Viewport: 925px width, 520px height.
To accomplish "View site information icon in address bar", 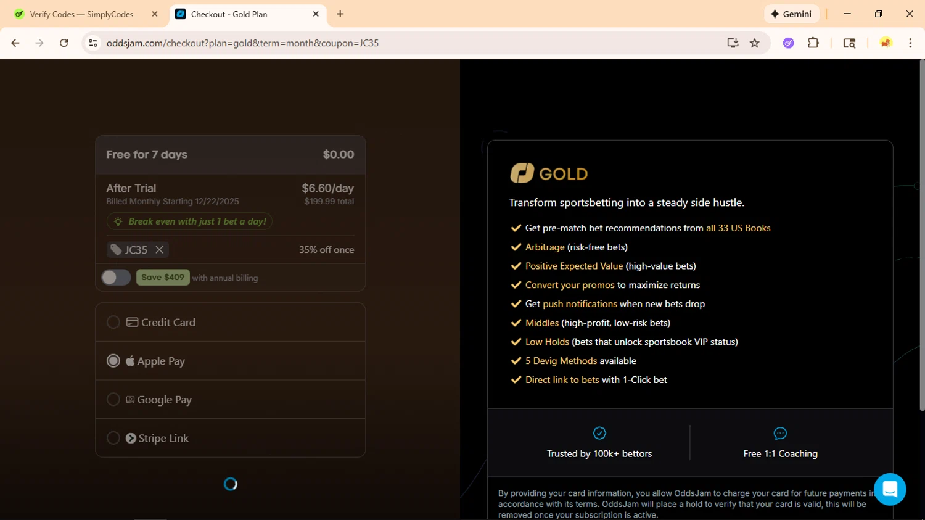I will click(93, 43).
